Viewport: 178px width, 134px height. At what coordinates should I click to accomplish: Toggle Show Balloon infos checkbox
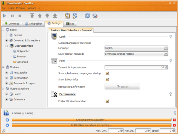107,79
